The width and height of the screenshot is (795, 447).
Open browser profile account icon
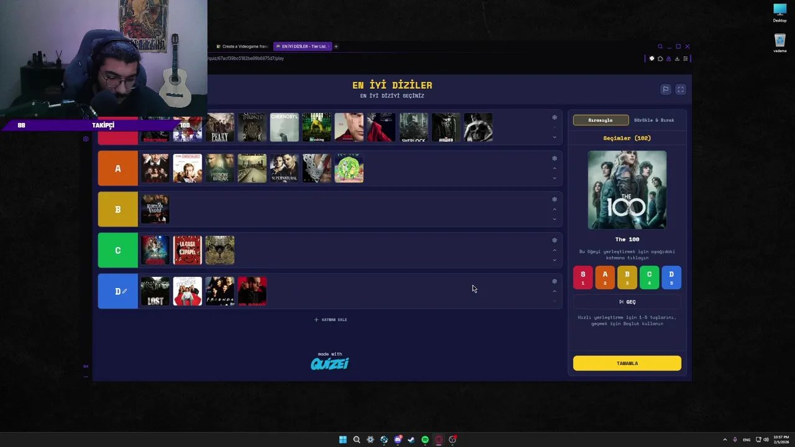coord(669,58)
